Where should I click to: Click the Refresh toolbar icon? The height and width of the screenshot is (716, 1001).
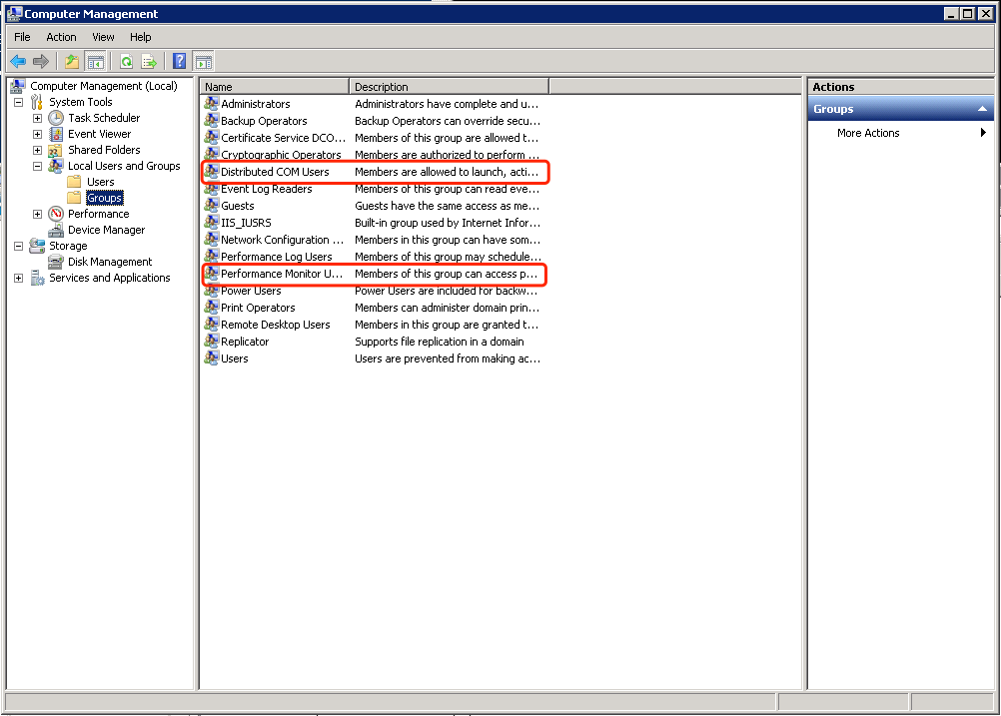click(127, 61)
